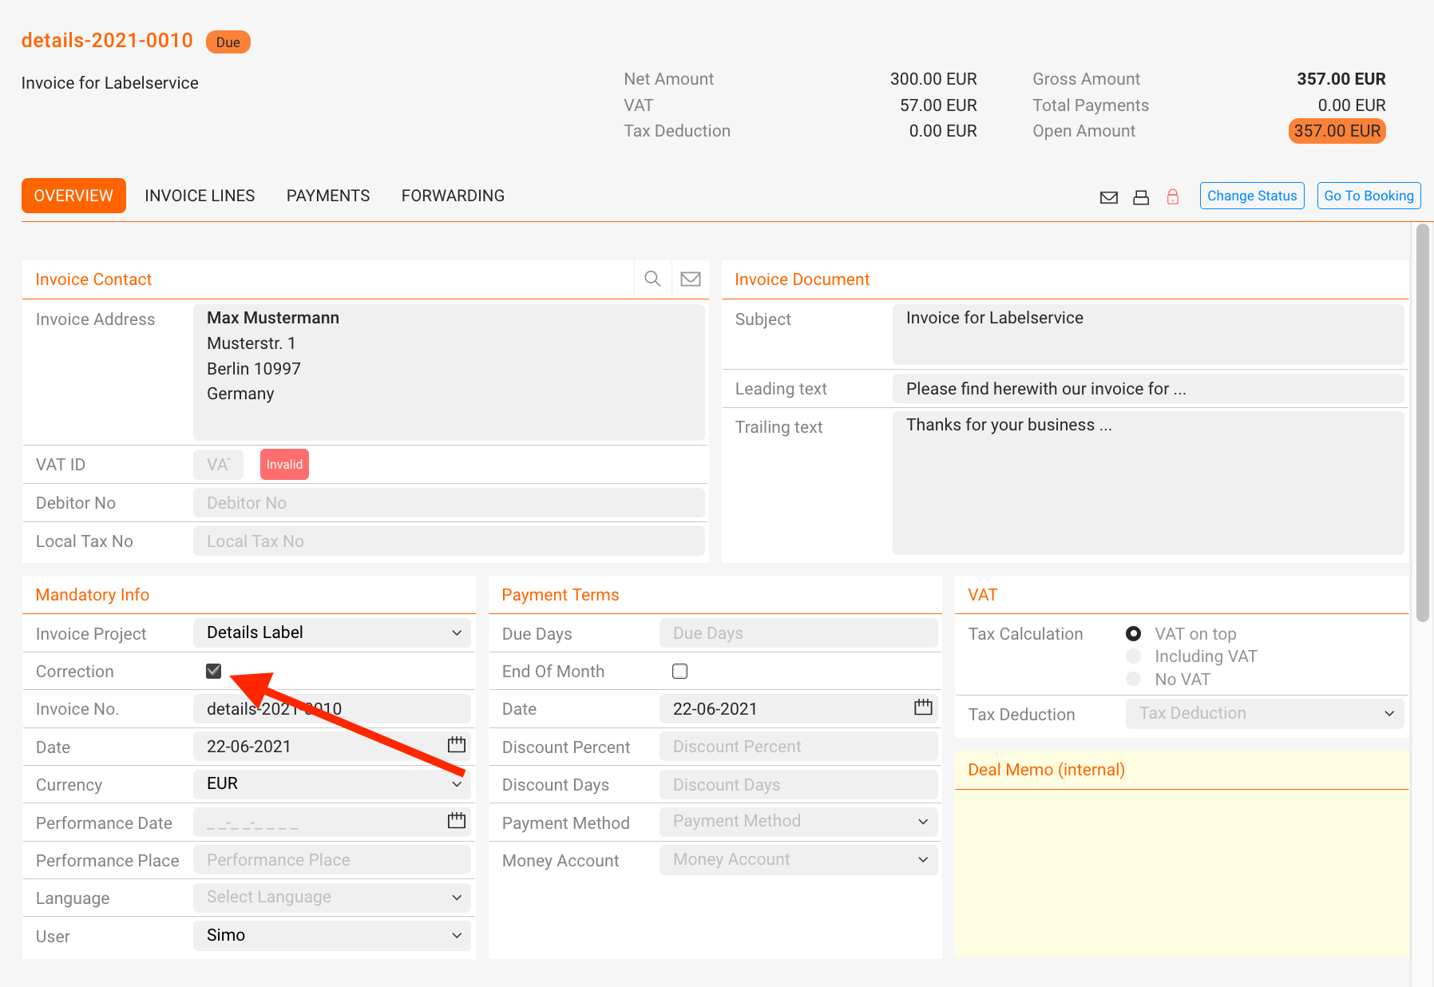Viewport: 1434px width, 987px height.
Task: Click the Debitor No input field
Action: pyautogui.click(x=448, y=503)
